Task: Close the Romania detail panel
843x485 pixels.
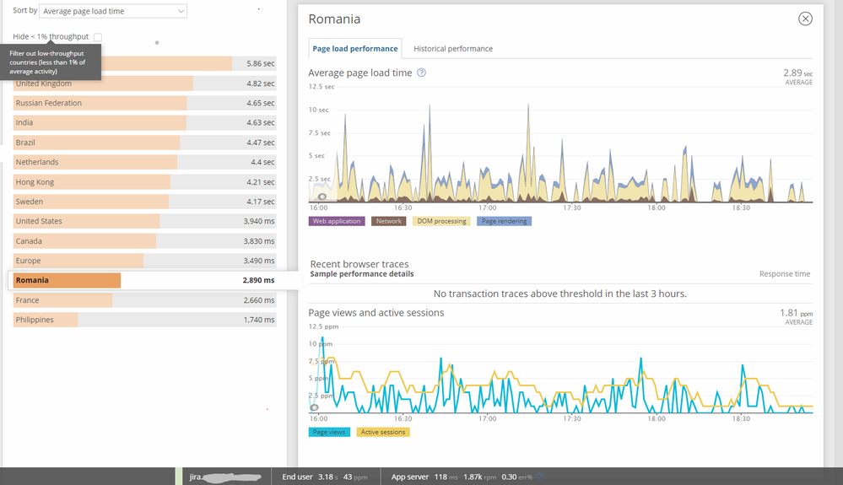Action: coord(805,19)
